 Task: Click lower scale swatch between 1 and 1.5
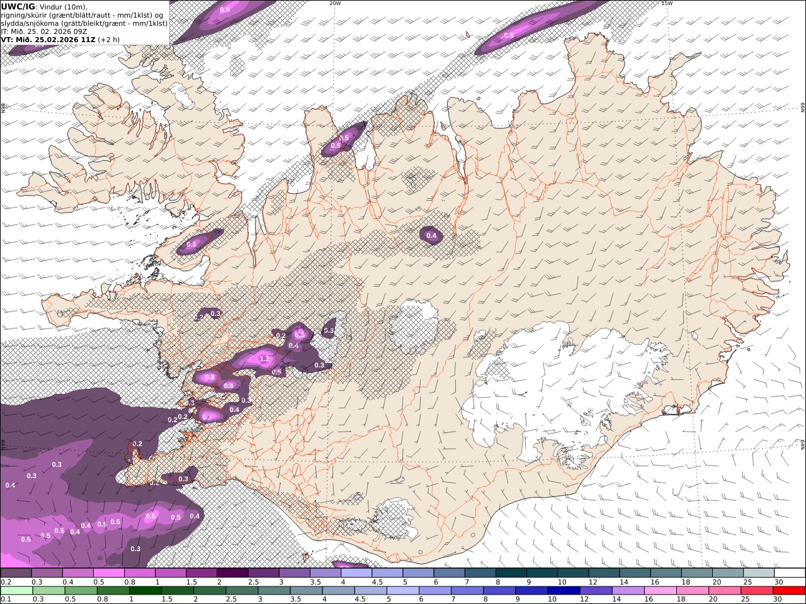(145, 591)
